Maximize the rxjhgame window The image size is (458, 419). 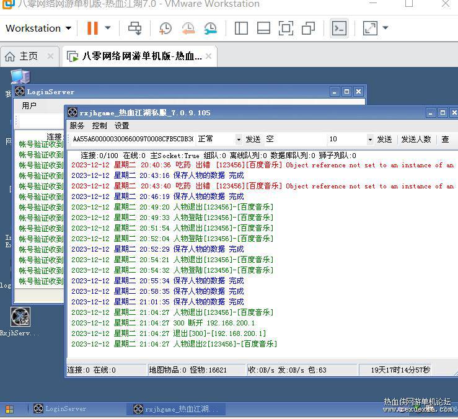coord(443,112)
